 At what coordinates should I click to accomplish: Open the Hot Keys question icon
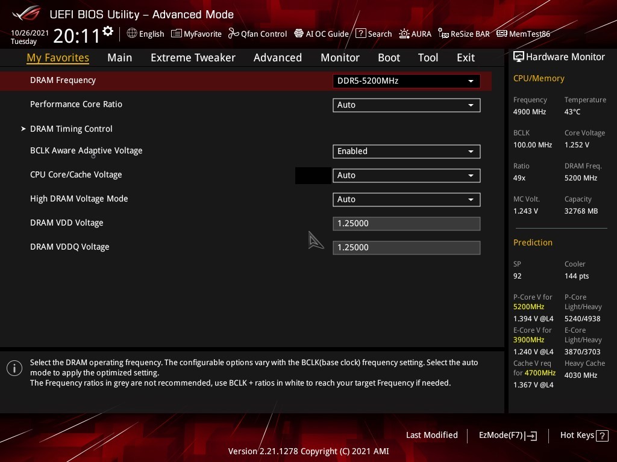602,436
